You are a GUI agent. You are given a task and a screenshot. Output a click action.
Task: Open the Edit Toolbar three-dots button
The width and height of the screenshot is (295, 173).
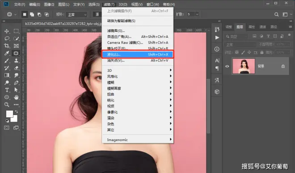tap(16, 104)
